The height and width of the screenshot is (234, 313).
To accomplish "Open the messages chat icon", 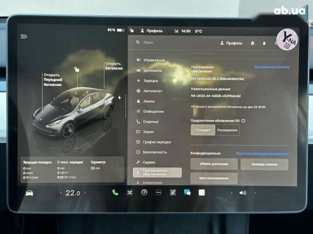I will click(x=187, y=193).
